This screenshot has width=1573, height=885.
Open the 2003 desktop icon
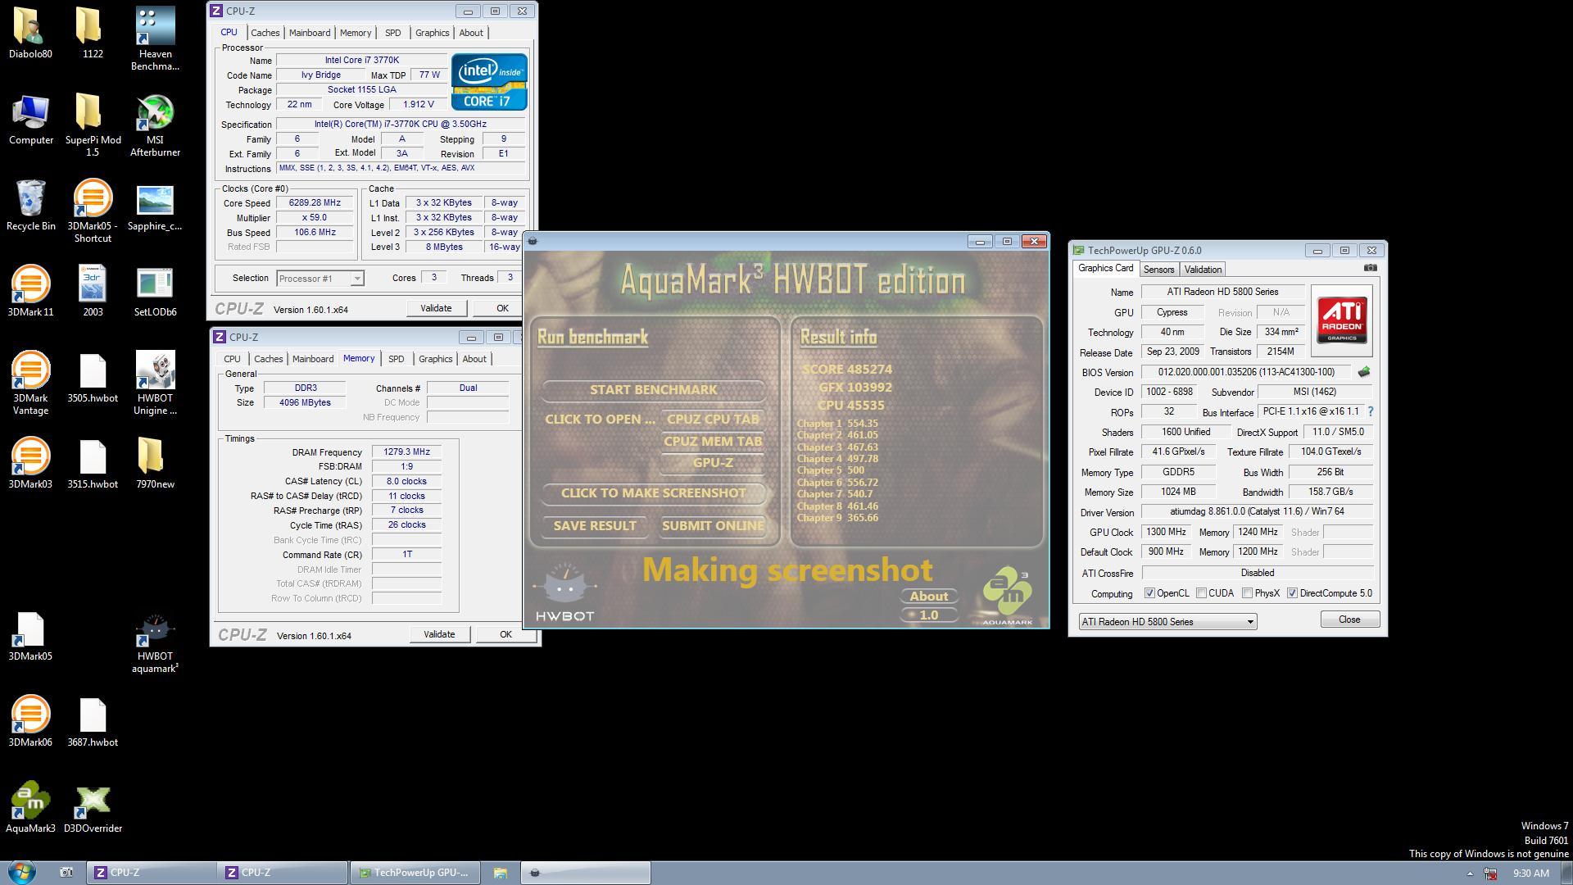(x=93, y=291)
